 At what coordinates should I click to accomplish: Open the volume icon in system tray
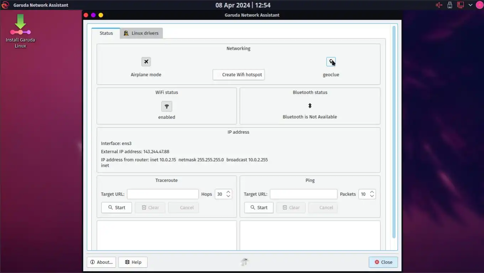[x=439, y=5]
